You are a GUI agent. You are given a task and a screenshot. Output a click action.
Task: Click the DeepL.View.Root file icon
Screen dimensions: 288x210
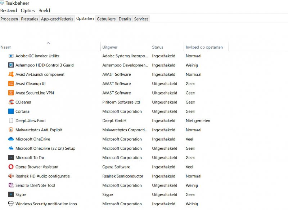11,121
